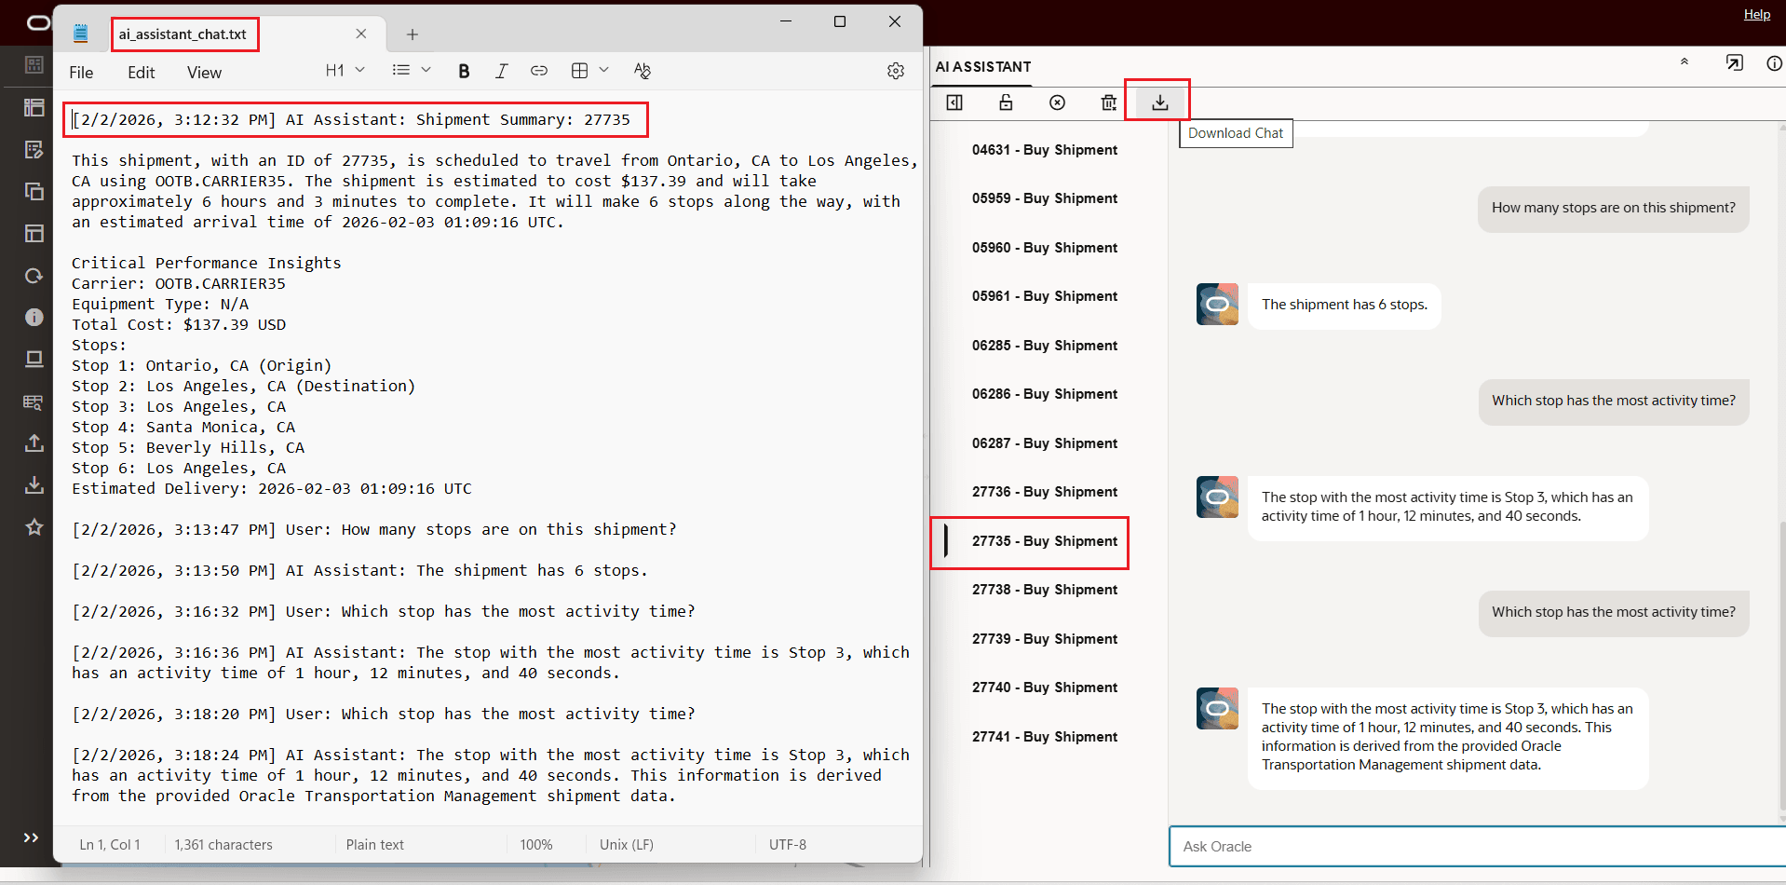Open the H1 heading style dropdown

click(345, 70)
